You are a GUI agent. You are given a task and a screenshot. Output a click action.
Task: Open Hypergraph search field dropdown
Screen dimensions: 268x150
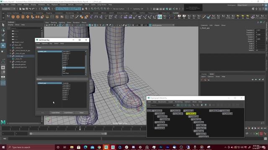174,105
